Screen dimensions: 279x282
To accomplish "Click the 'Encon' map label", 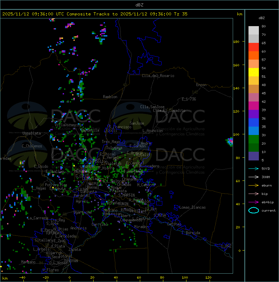I will 201,85.
